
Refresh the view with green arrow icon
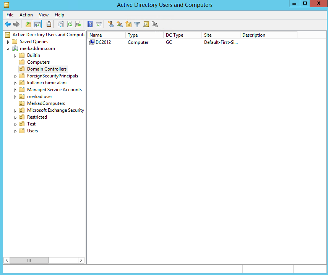tap(70, 24)
